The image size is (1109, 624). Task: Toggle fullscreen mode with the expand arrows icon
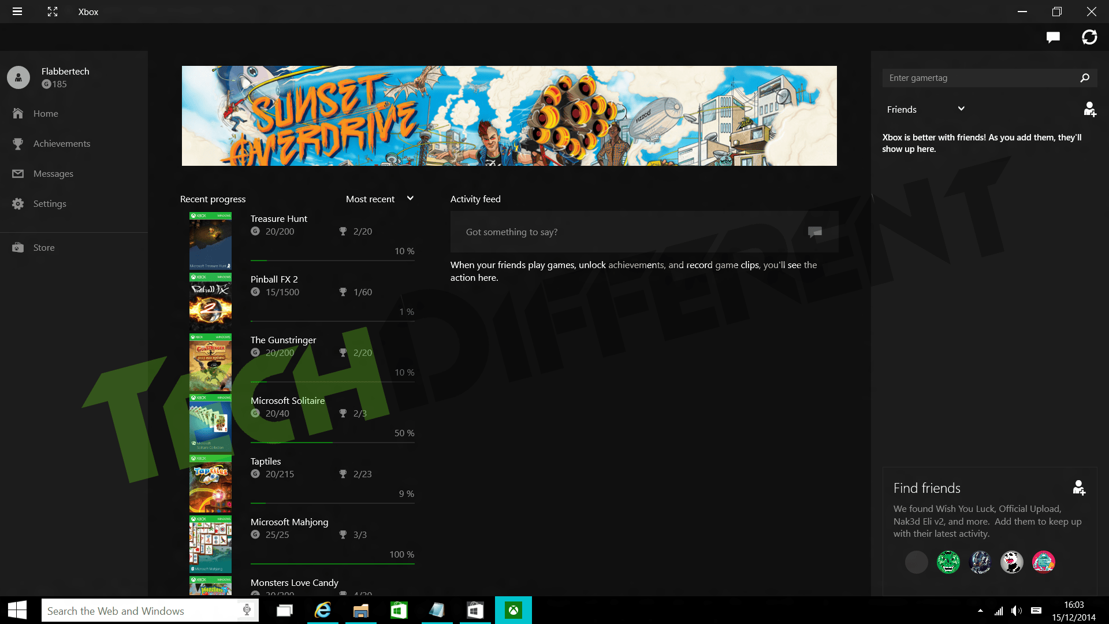[53, 12]
